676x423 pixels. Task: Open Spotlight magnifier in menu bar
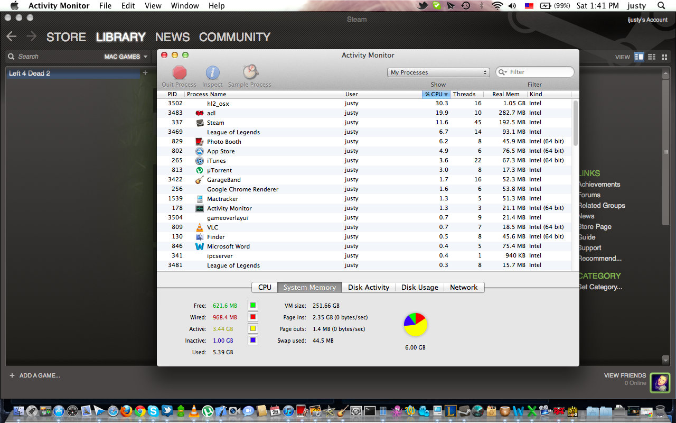(x=661, y=6)
